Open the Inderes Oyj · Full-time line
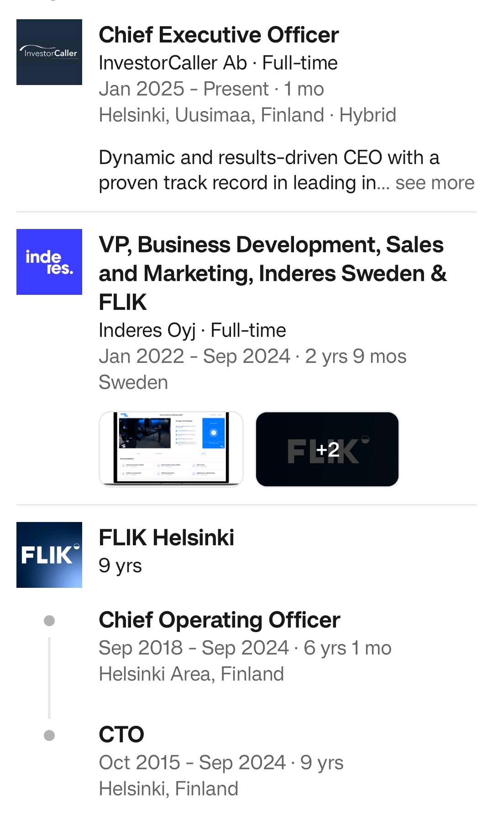Screen dimensions: 493x815 192,330
